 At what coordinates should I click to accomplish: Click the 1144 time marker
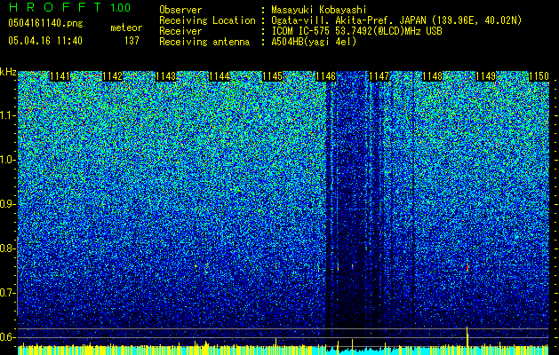[x=219, y=76]
